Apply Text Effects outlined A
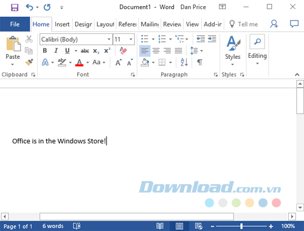The height and width of the screenshot is (231, 304). click(45, 62)
